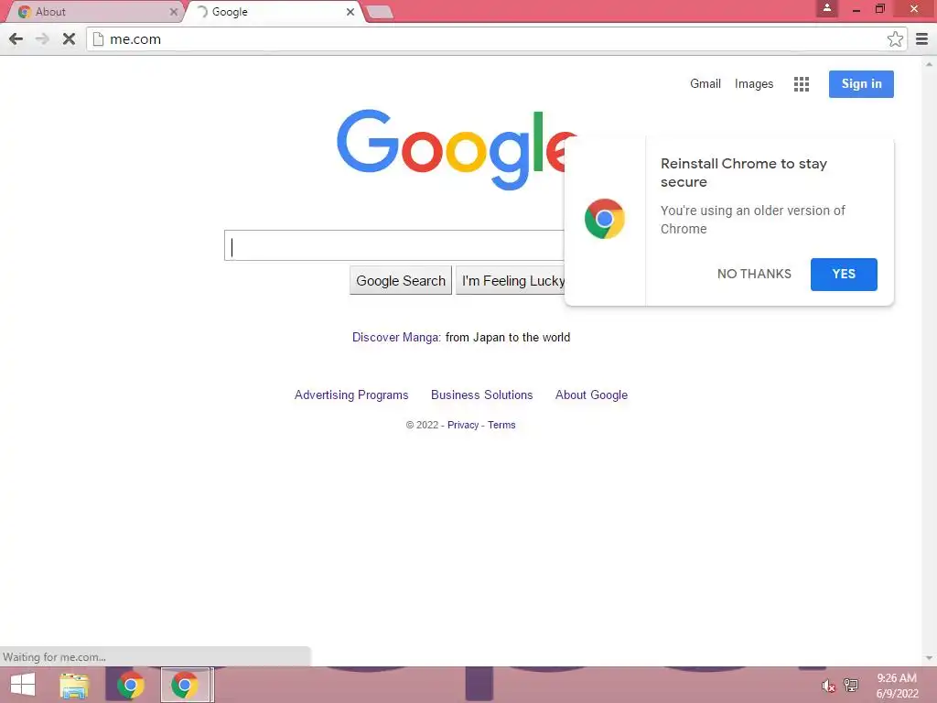Image resolution: width=937 pixels, height=703 pixels.
Task: Open File Explorer from the taskbar
Action: click(75, 685)
